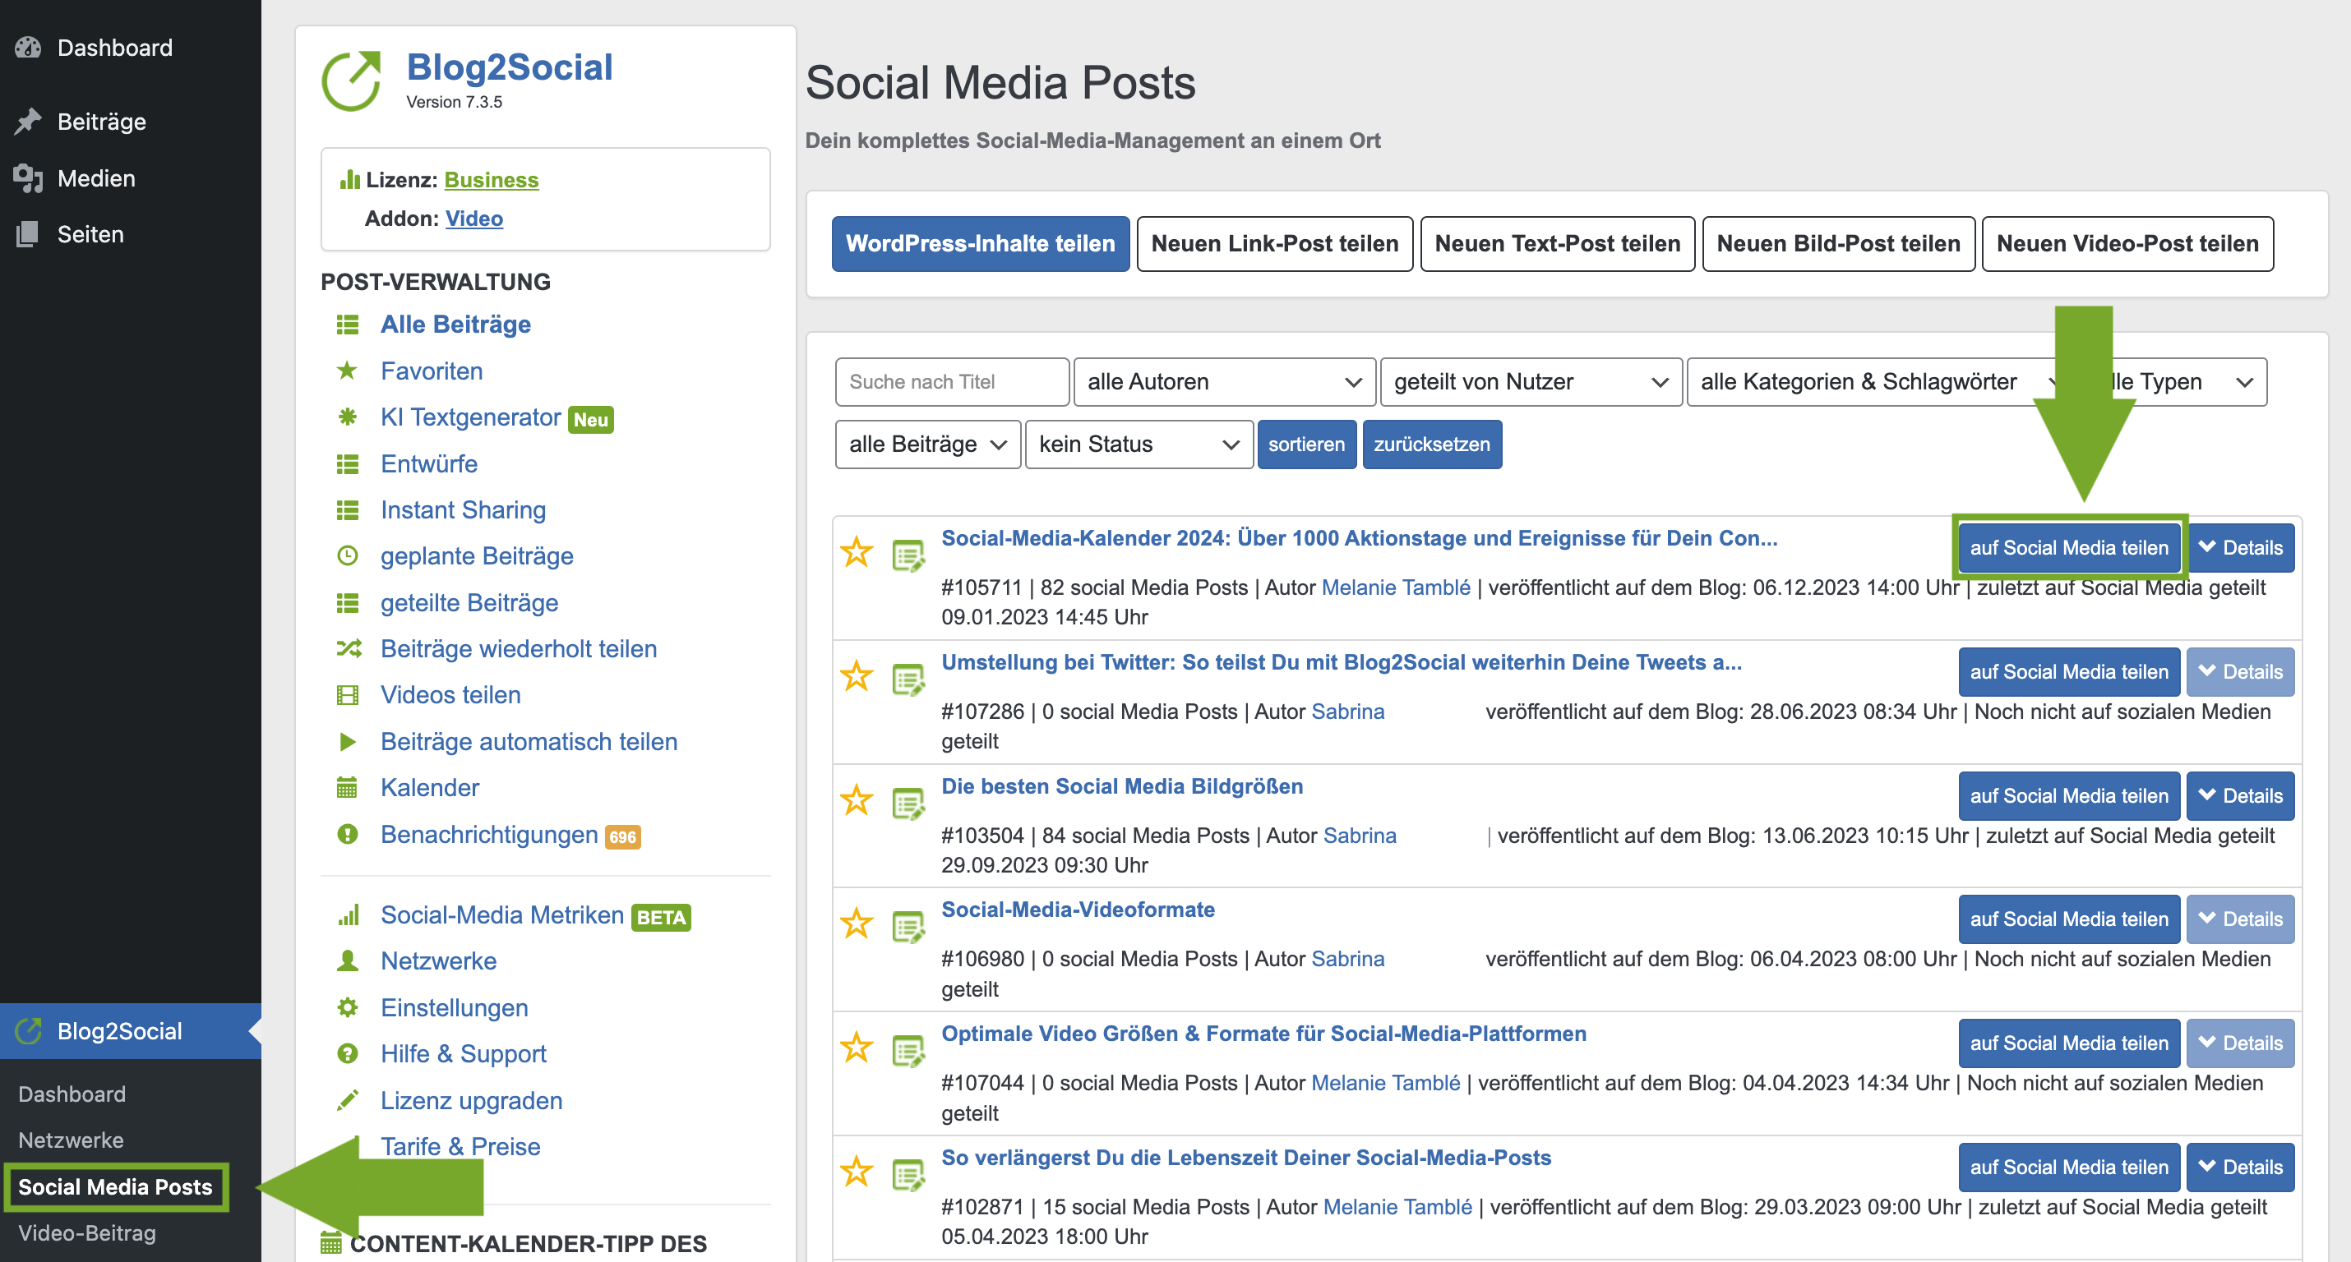
Task: Click the sortieren button
Action: coord(1305,444)
